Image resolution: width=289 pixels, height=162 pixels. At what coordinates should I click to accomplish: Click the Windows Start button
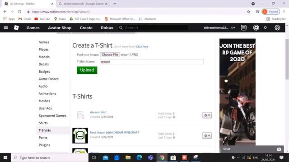coord(5,157)
